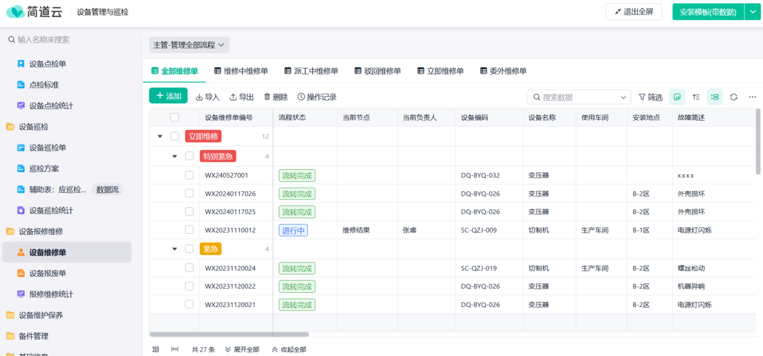Image resolution: width=763 pixels, height=356 pixels.
Task: Click the row height icon in footer
Action: point(156,350)
